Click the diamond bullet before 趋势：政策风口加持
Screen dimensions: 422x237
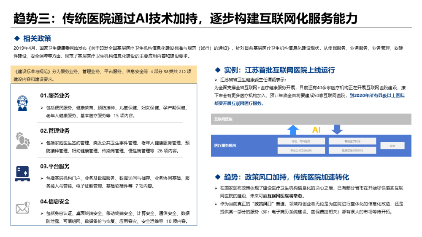[x=218, y=177]
